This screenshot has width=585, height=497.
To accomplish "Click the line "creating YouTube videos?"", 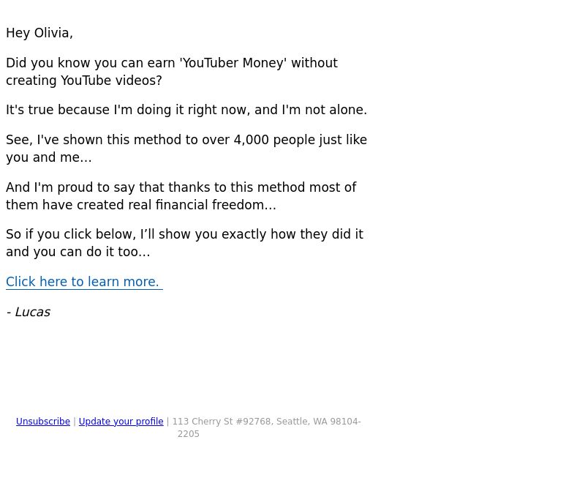I will pyautogui.click(x=84, y=81).
